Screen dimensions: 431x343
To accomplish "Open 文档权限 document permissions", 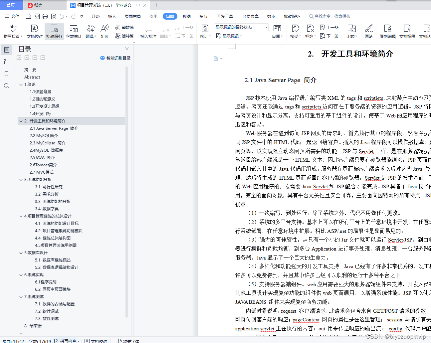I will coord(407,31).
